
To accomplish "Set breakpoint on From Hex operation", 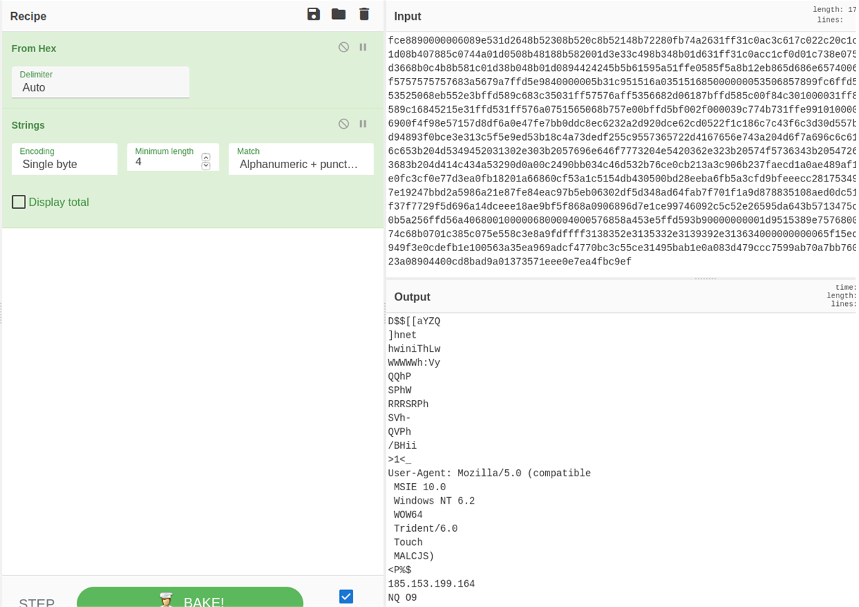I will pyautogui.click(x=363, y=47).
